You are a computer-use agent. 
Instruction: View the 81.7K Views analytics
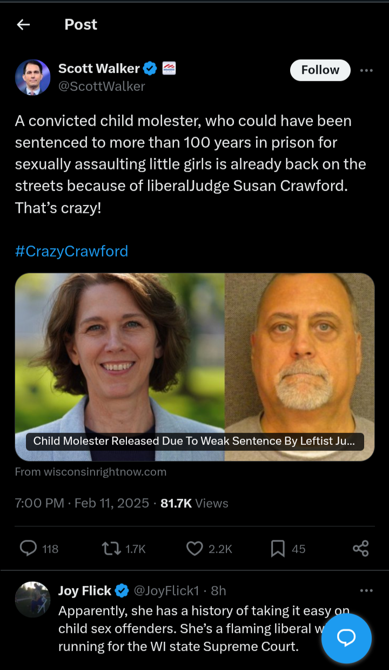(x=194, y=503)
